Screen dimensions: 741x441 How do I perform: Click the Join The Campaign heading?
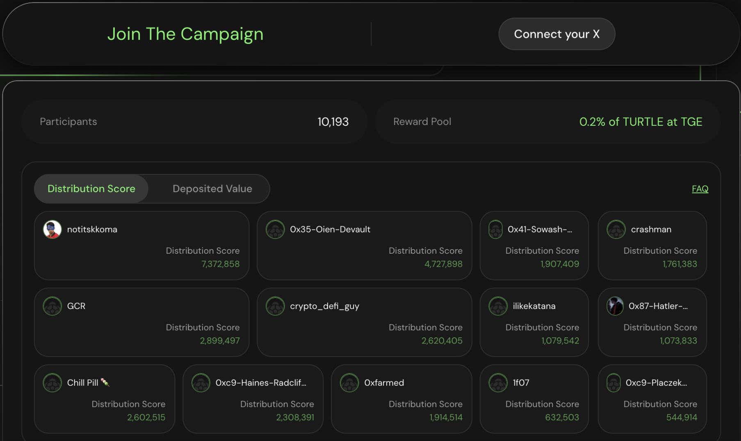(185, 34)
